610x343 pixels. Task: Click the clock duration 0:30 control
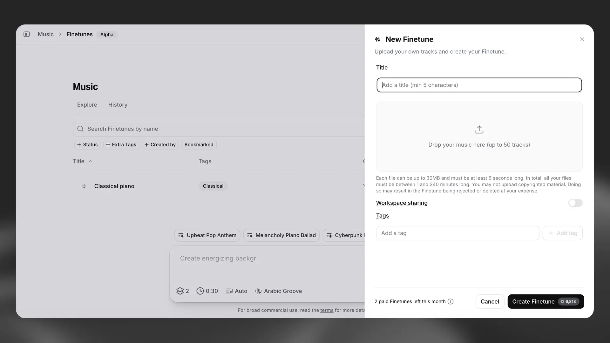pos(207,291)
